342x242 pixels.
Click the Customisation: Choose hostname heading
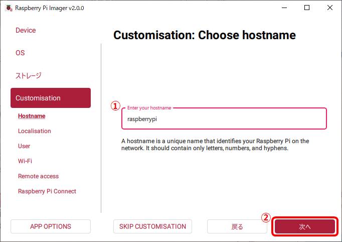[205, 35]
